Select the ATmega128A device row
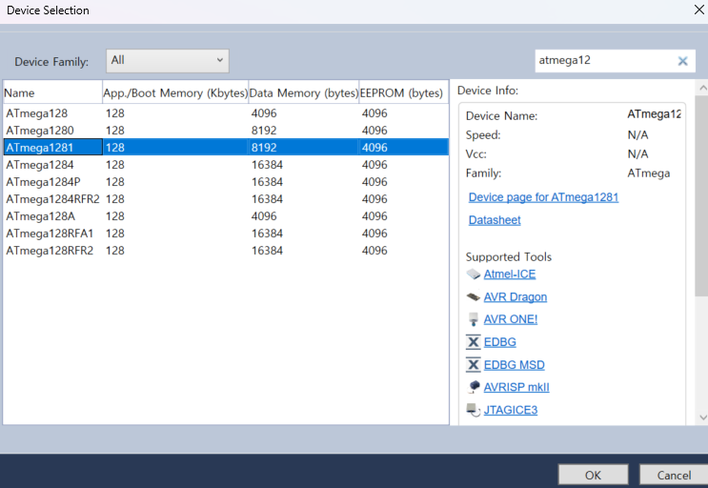The width and height of the screenshot is (708, 488). [226, 215]
